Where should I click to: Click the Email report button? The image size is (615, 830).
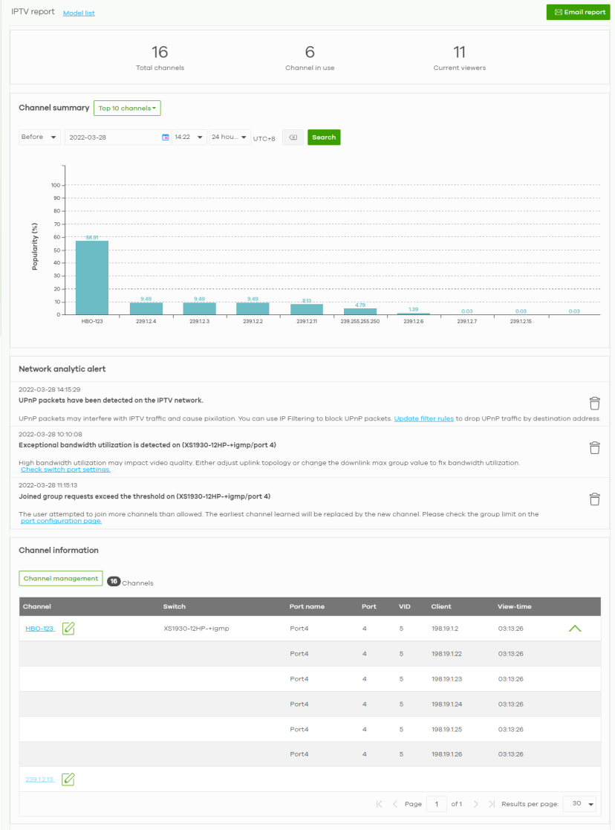click(x=577, y=12)
